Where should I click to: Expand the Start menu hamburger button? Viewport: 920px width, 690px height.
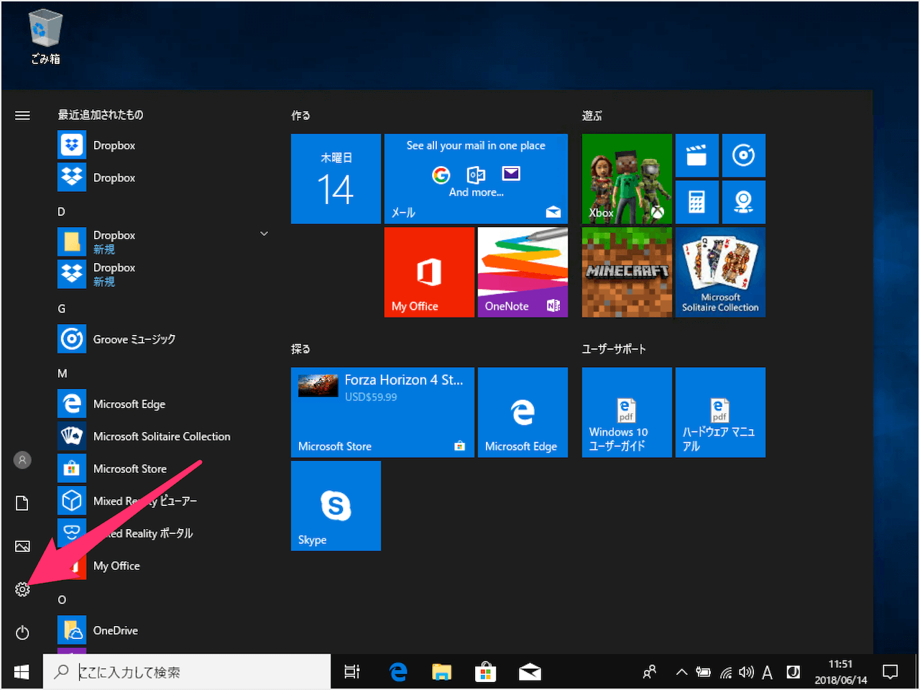(x=22, y=115)
